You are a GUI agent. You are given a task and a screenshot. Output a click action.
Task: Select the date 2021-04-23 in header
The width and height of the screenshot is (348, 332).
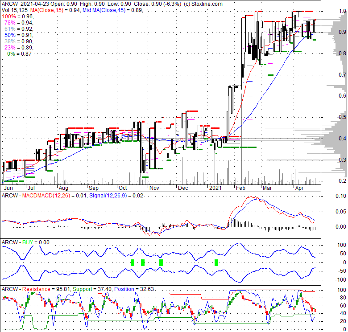tap(35, 4)
